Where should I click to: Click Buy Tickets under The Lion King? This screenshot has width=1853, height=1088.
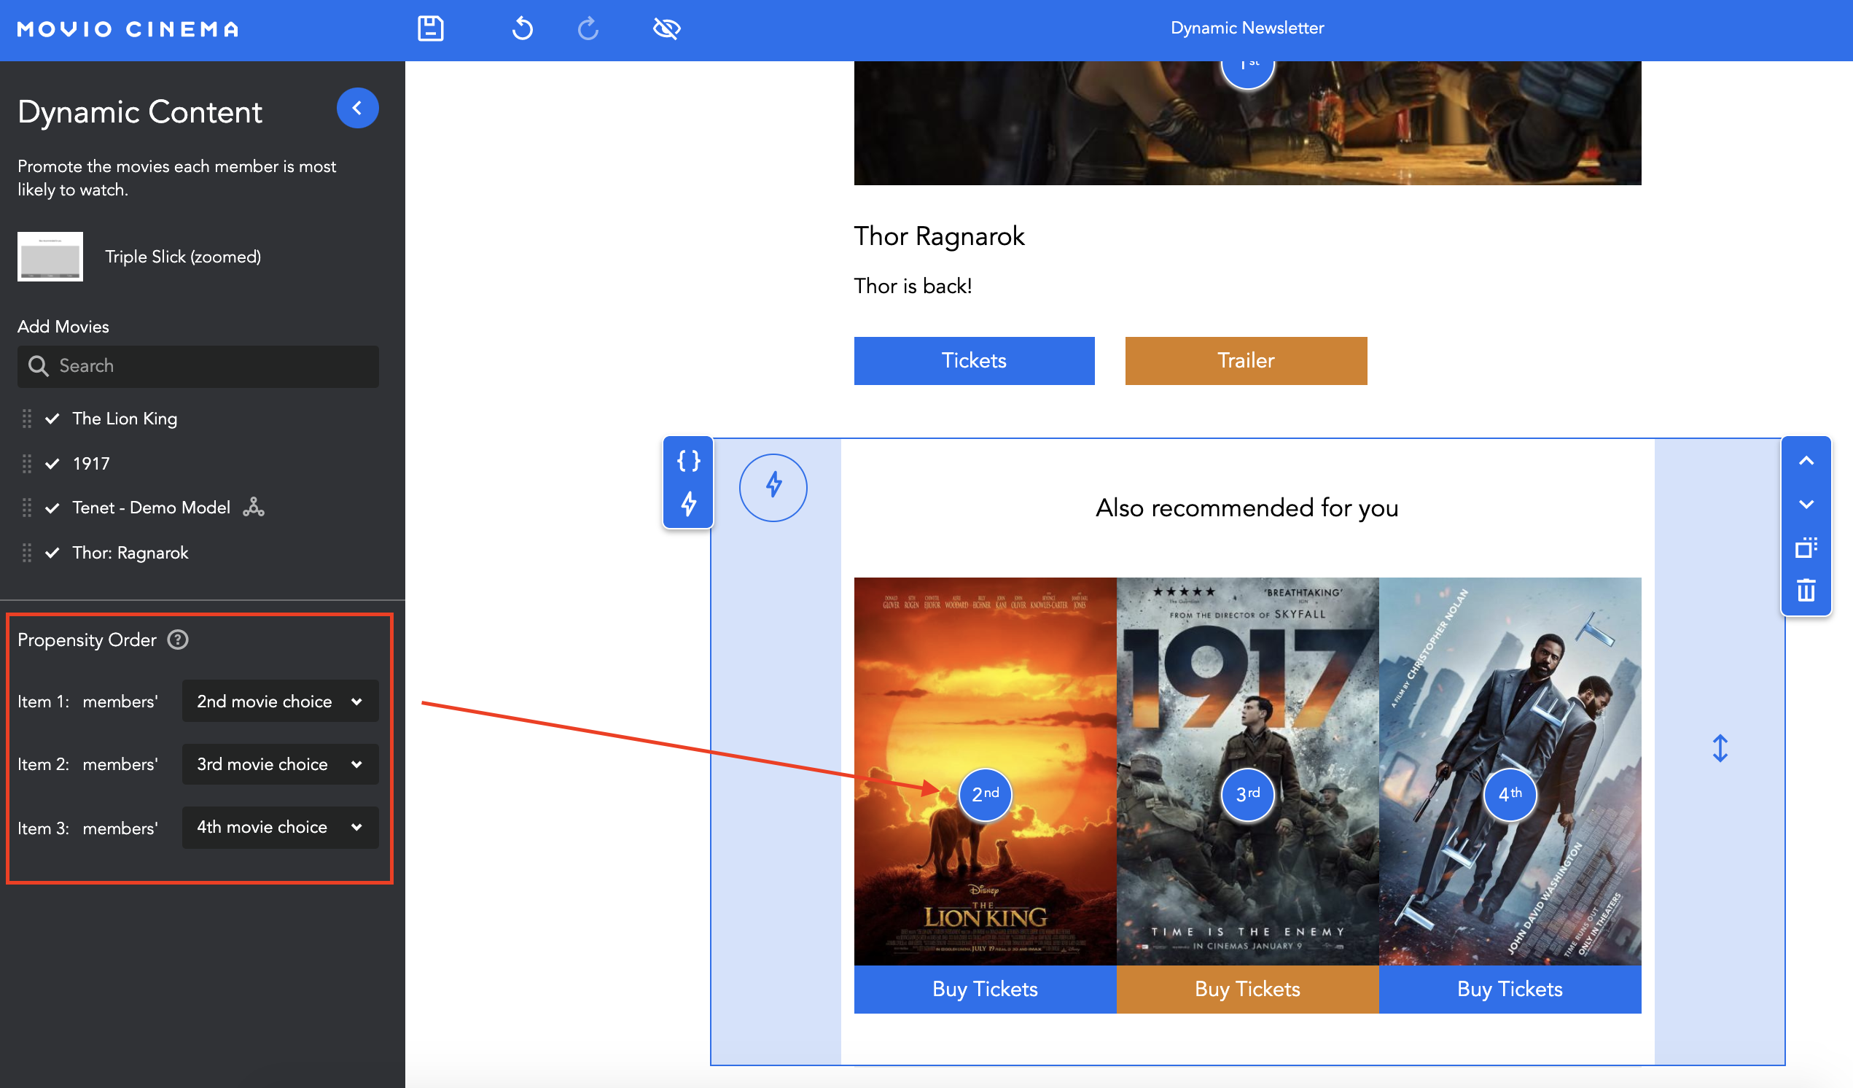coord(986,990)
